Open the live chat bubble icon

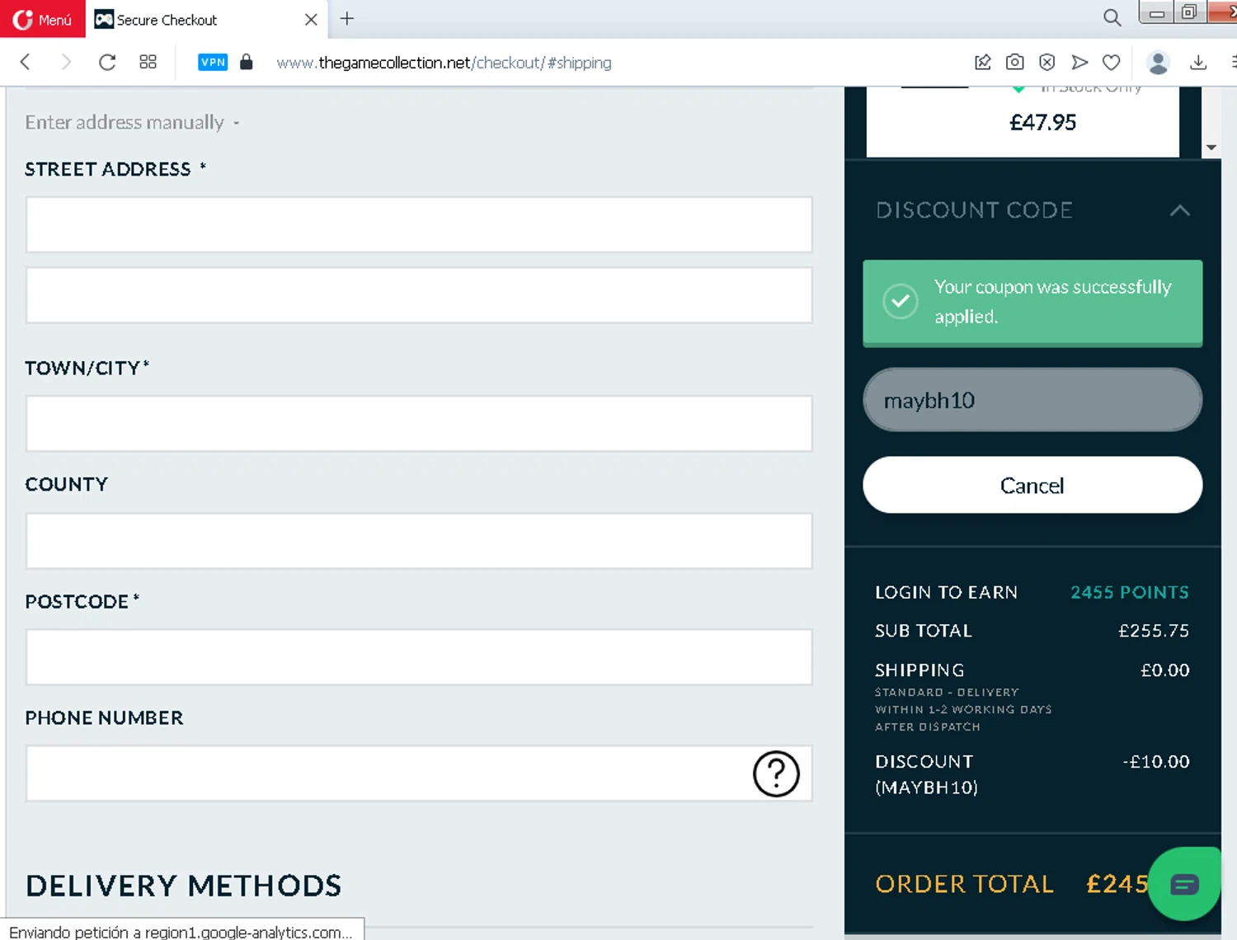click(x=1184, y=884)
